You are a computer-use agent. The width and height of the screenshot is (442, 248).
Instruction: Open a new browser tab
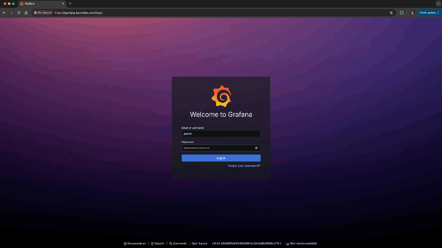coord(70,4)
